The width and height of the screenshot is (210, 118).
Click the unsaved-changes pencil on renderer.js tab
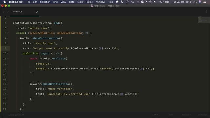37,12
